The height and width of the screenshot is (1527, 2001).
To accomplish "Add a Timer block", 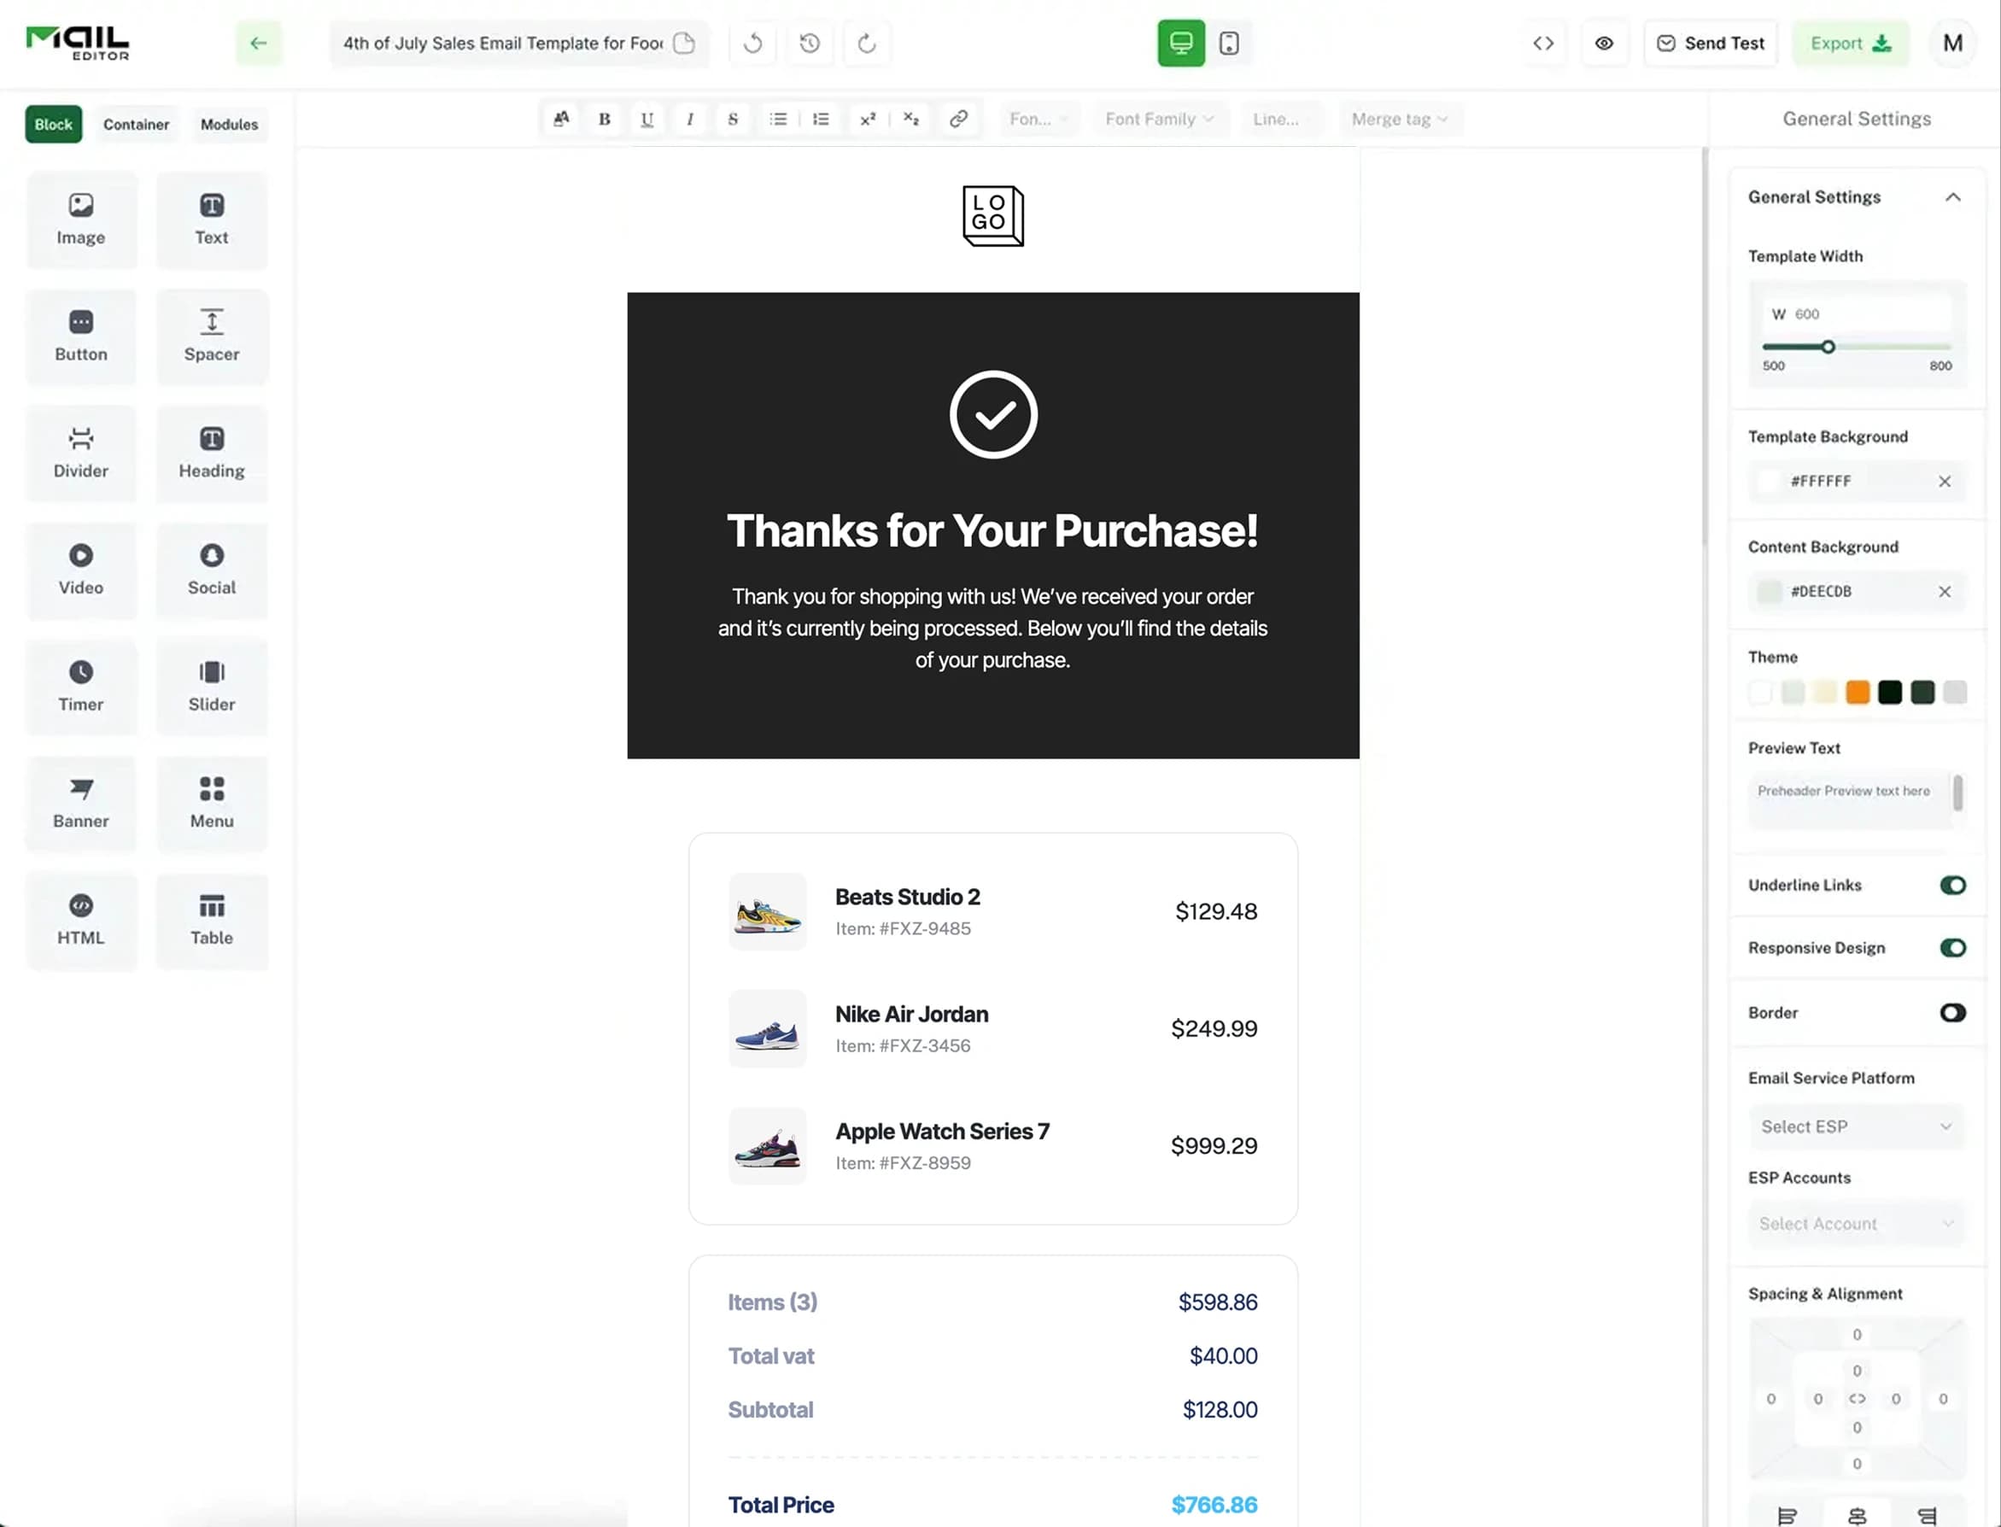I will (81, 687).
